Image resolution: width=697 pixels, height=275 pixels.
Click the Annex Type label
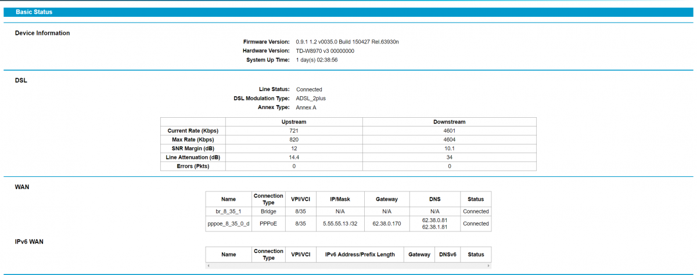point(274,107)
